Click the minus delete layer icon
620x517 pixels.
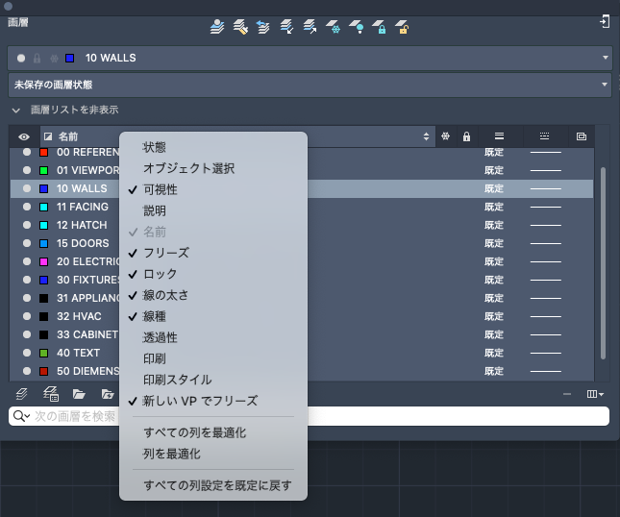click(x=567, y=394)
